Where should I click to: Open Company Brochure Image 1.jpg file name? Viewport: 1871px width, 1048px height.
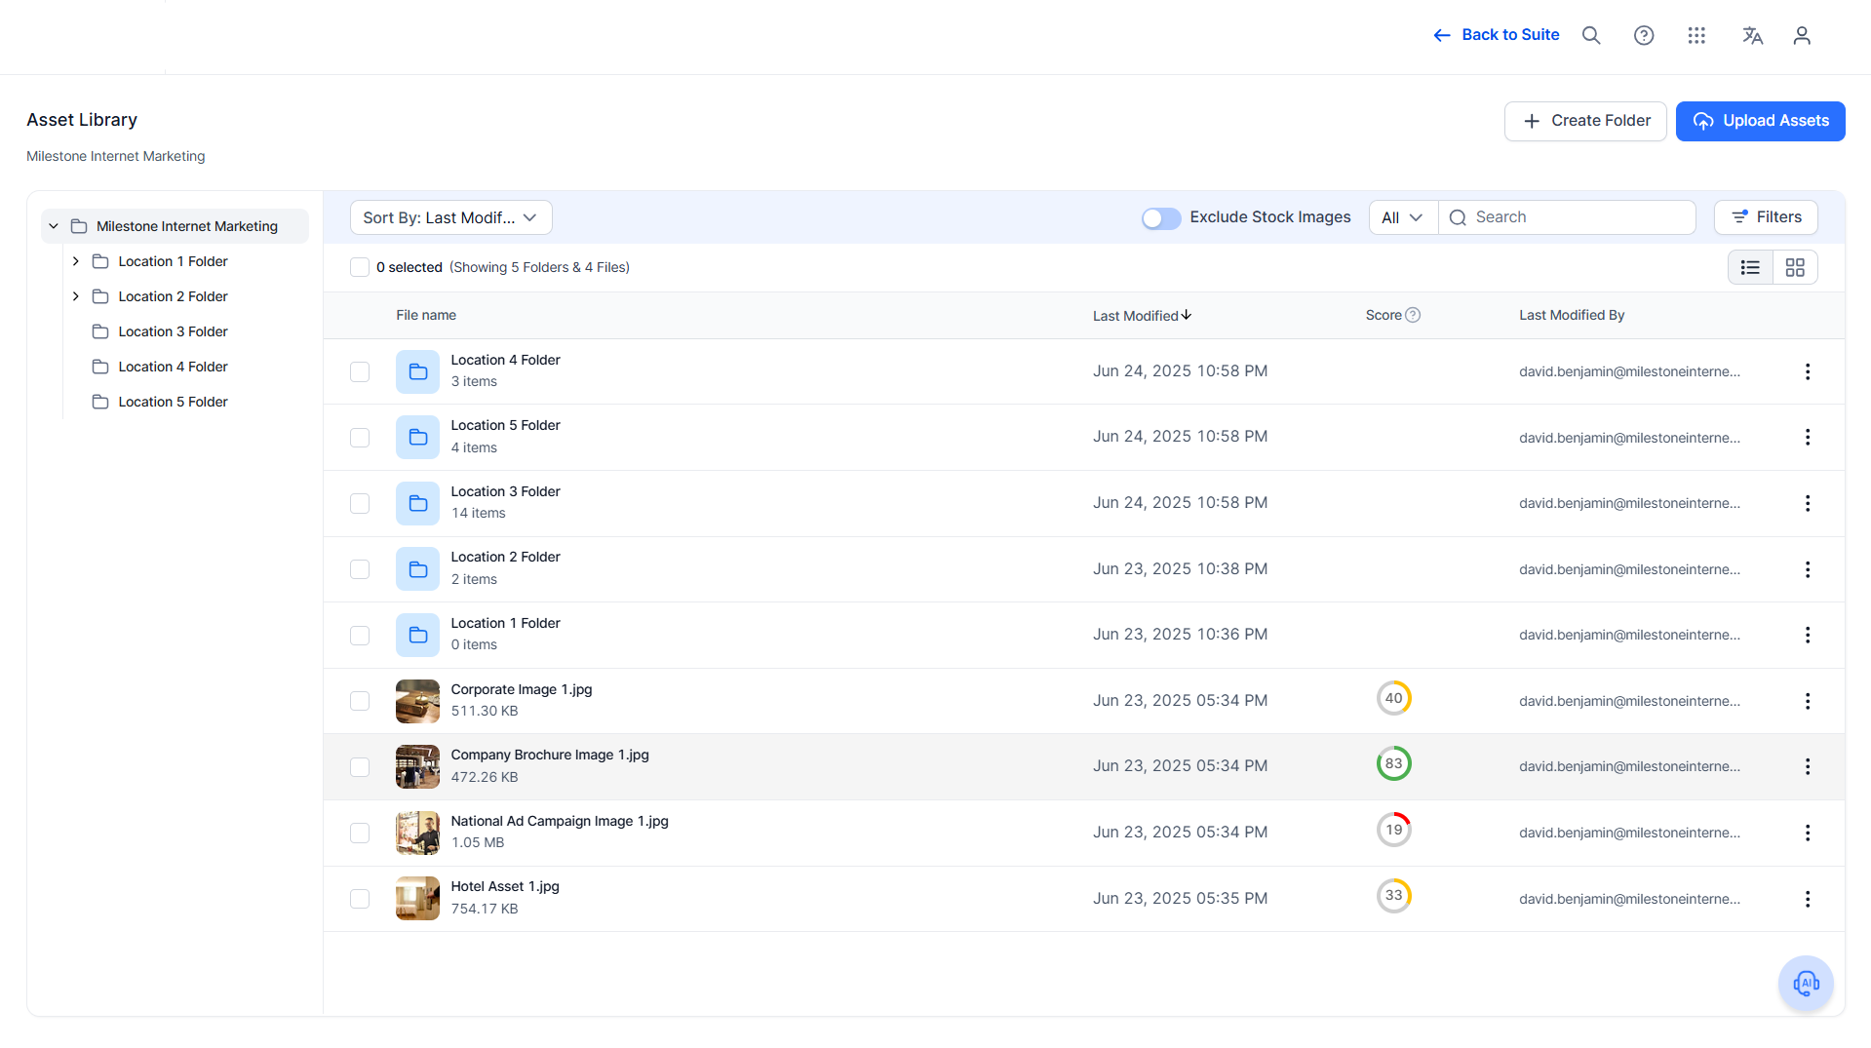pos(550,755)
